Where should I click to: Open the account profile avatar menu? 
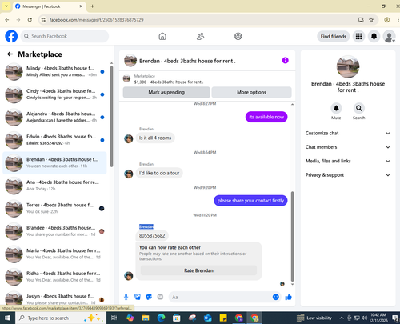(x=390, y=36)
